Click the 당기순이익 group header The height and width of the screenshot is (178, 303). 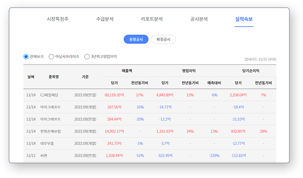251,71
